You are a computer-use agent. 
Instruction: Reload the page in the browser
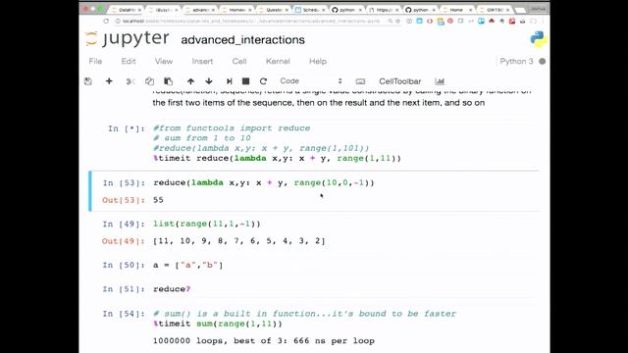[x=106, y=22]
